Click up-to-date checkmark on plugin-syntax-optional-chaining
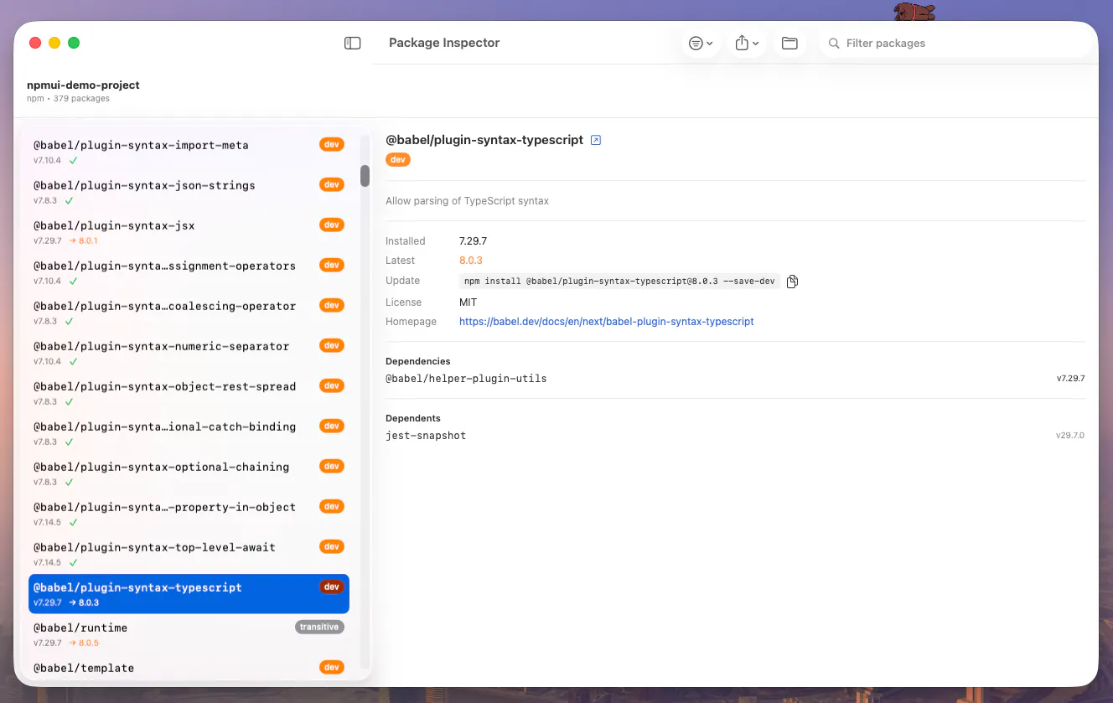This screenshot has height=703, width=1113. [x=69, y=482]
